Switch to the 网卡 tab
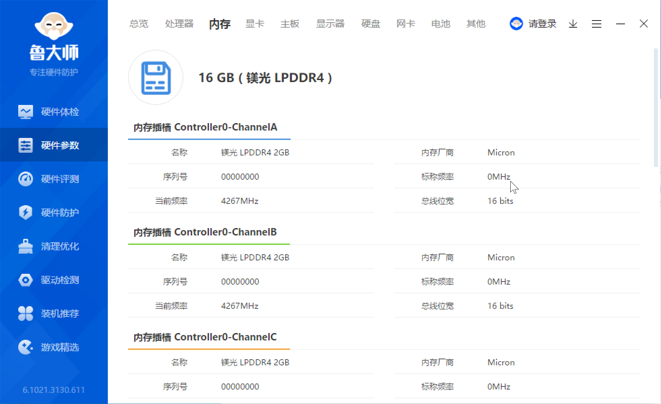 click(406, 24)
